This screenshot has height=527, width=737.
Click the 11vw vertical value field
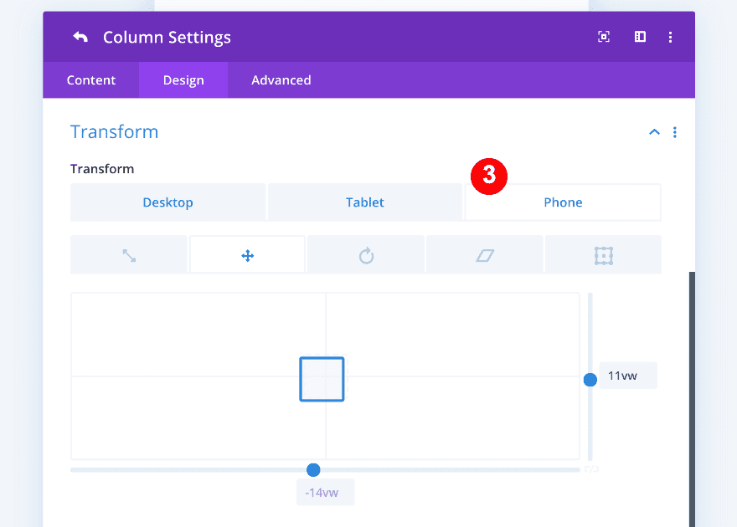point(627,376)
